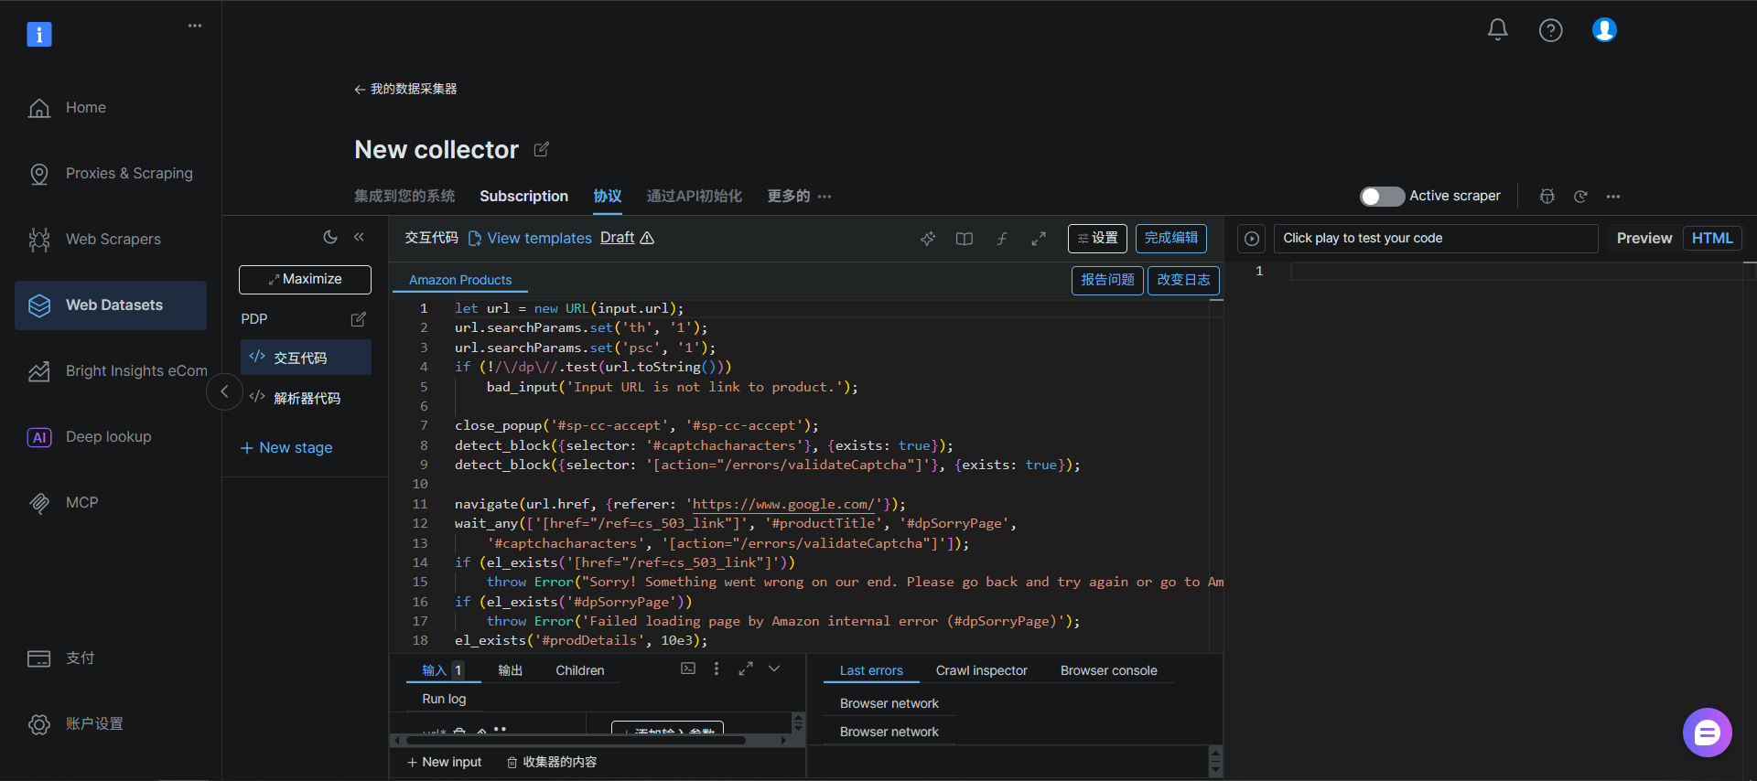Switch to the Crawl inspector tab
1757x781 pixels.
[981, 670]
